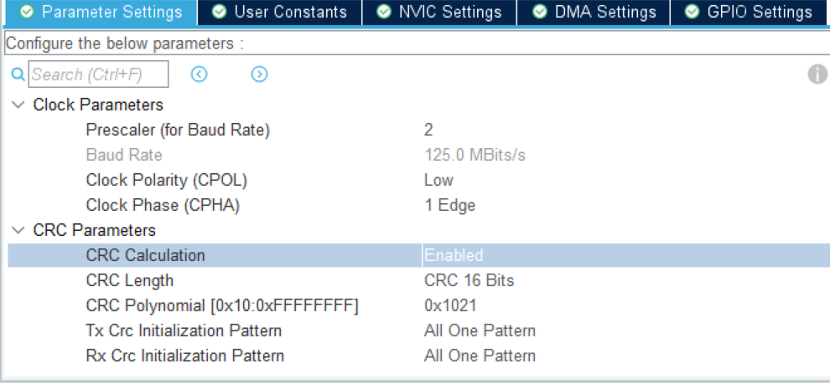Screen dimensions: 830x384
Task: Click in the Search (Ctrl+F) field
Action: click(98, 74)
